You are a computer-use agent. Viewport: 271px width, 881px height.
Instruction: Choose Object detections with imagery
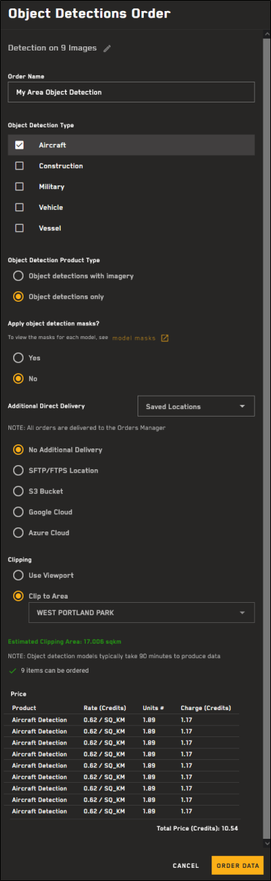(x=19, y=276)
